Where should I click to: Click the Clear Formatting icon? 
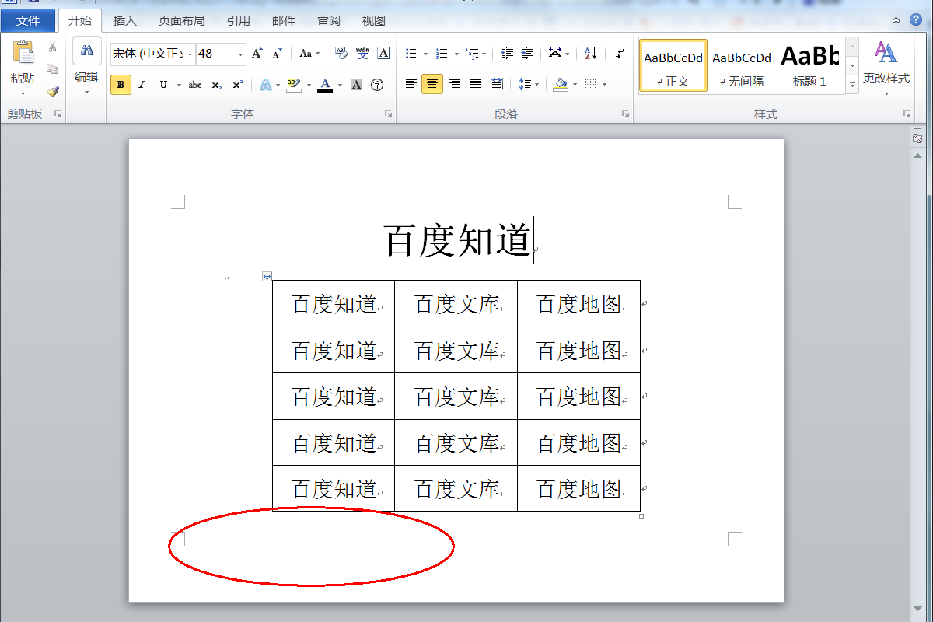click(341, 54)
